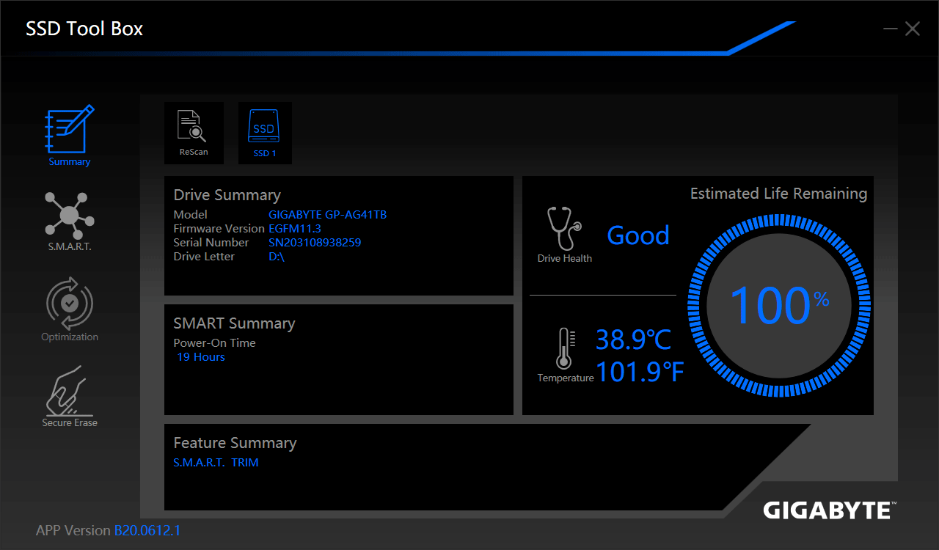This screenshot has height=550, width=939.
Task: Click the 38.9°C temperature reading
Action: [633, 340]
